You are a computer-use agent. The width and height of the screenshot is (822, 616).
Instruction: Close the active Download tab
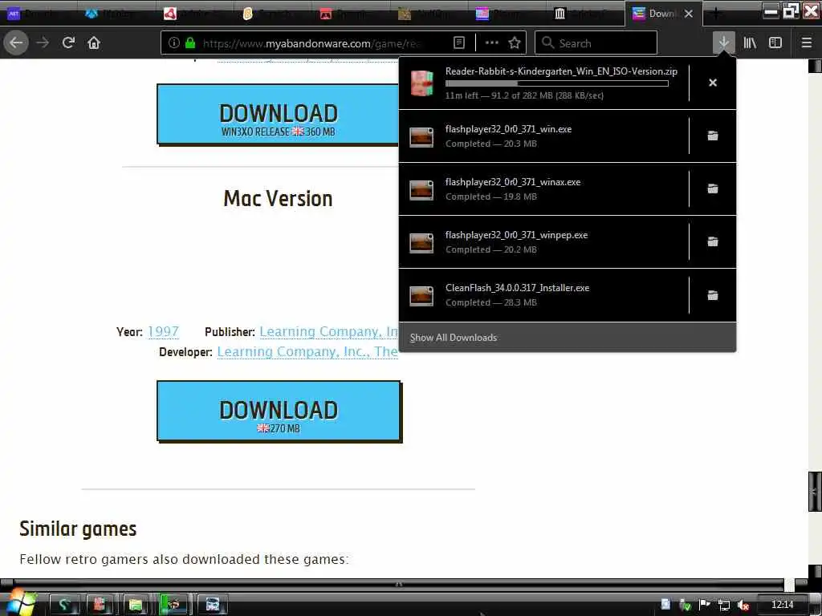(688, 14)
